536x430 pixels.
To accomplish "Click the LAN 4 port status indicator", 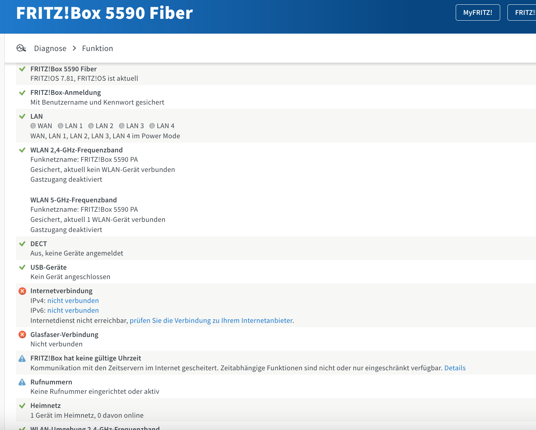I will [x=152, y=126].
